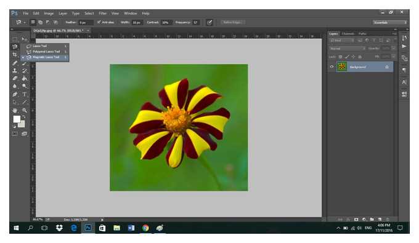Select the Rectangular Marquee tool
Image resolution: width=419 pixels, height=243 pixels.
pyautogui.click(x=15, y=39)
